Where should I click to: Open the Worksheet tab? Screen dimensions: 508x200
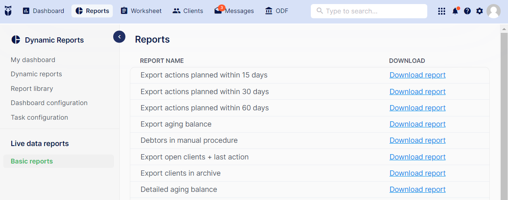[141, 11]
